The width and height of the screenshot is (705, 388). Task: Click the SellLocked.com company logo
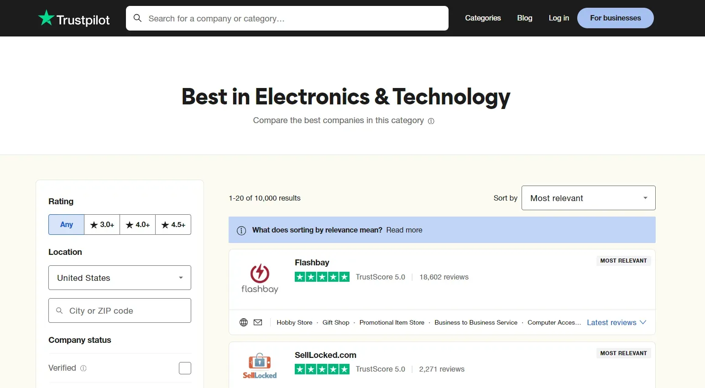point(260,365)
